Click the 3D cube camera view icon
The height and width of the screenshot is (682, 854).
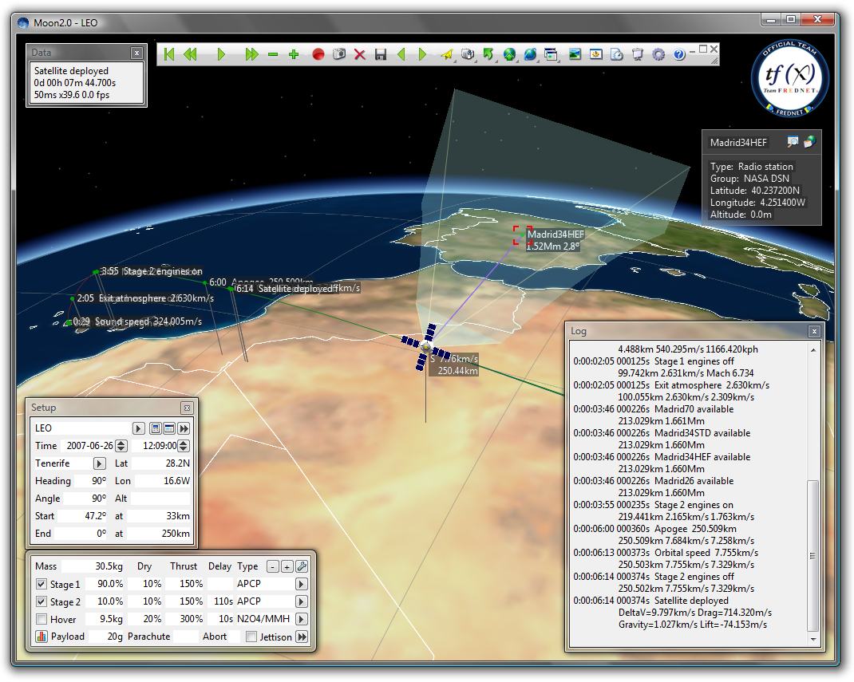click(467, 54)
